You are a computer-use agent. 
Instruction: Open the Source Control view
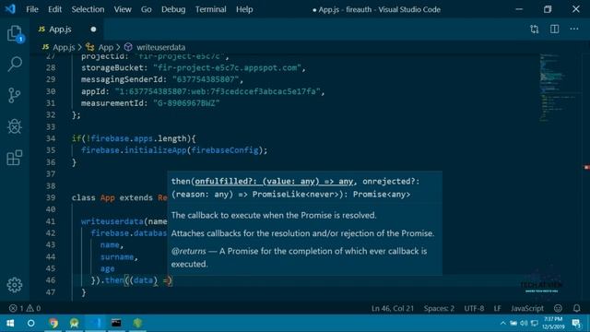tap(15, 95)
